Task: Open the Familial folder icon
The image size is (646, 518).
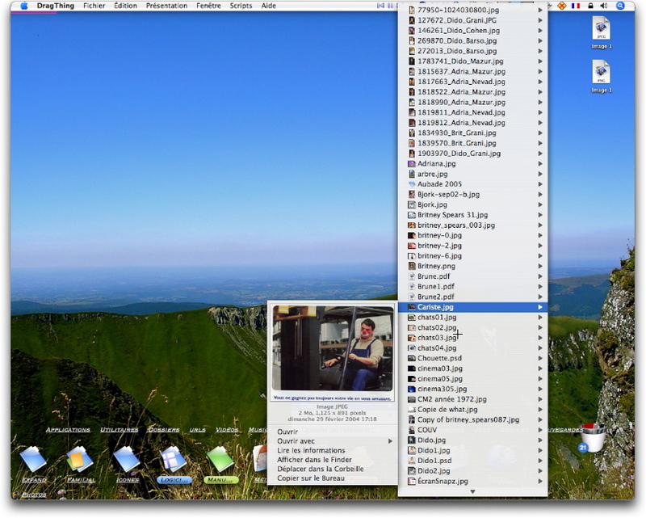Action: coord(80,460)
